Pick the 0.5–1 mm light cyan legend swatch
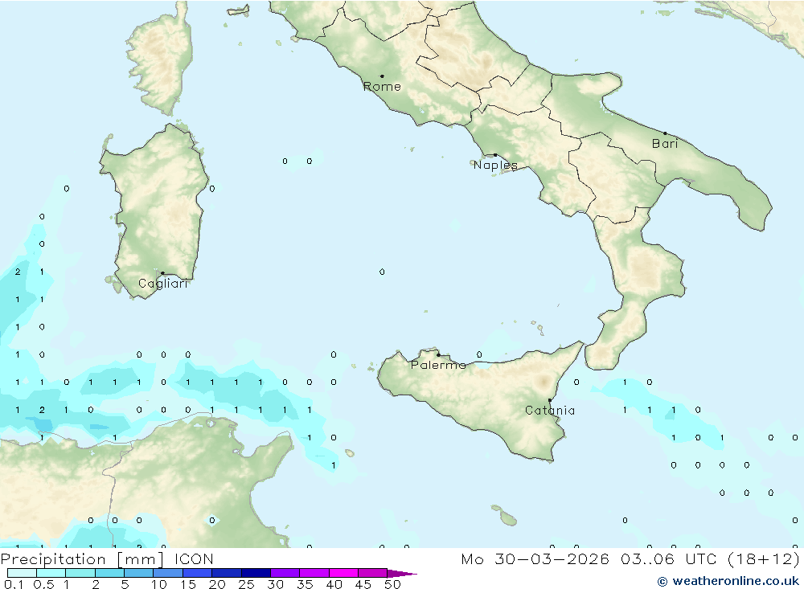The height and width of the screenshot is (589, 804). point(51,573)
